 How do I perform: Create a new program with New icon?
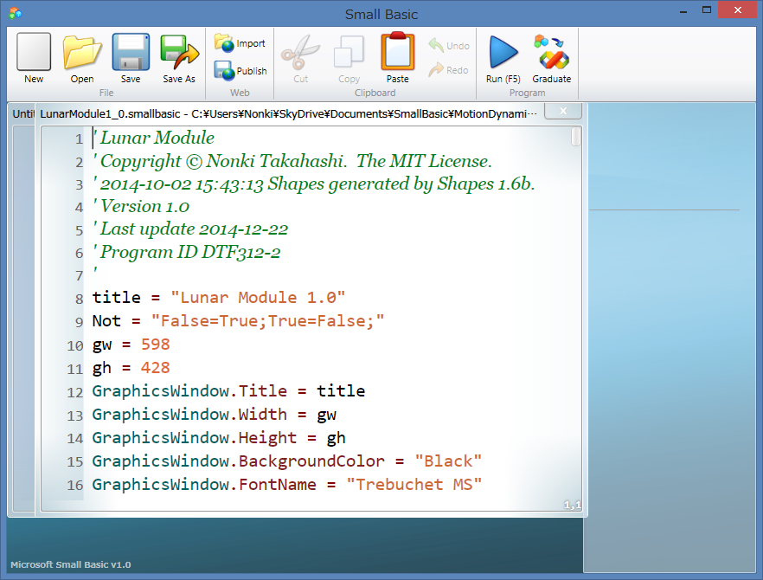pos(34,53)
